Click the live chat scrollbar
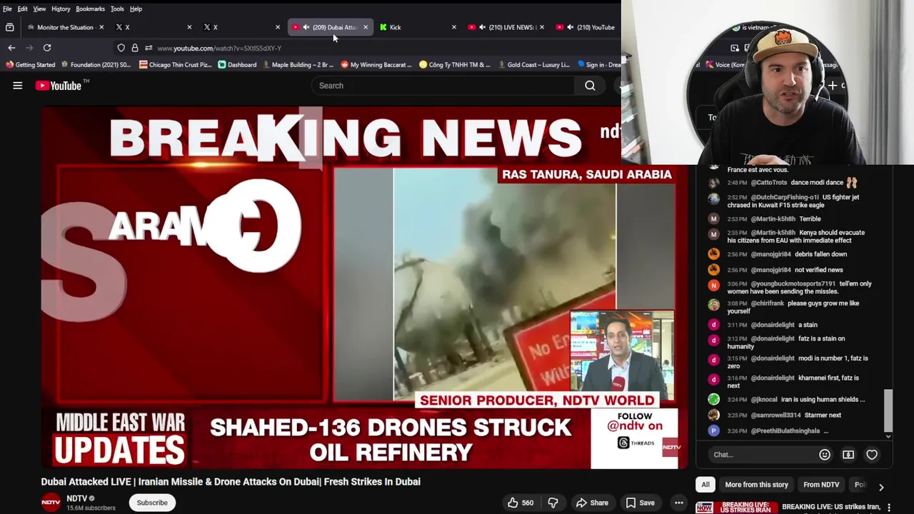The height and width of the screenshot is (514, 914). [x=888, y=410]
